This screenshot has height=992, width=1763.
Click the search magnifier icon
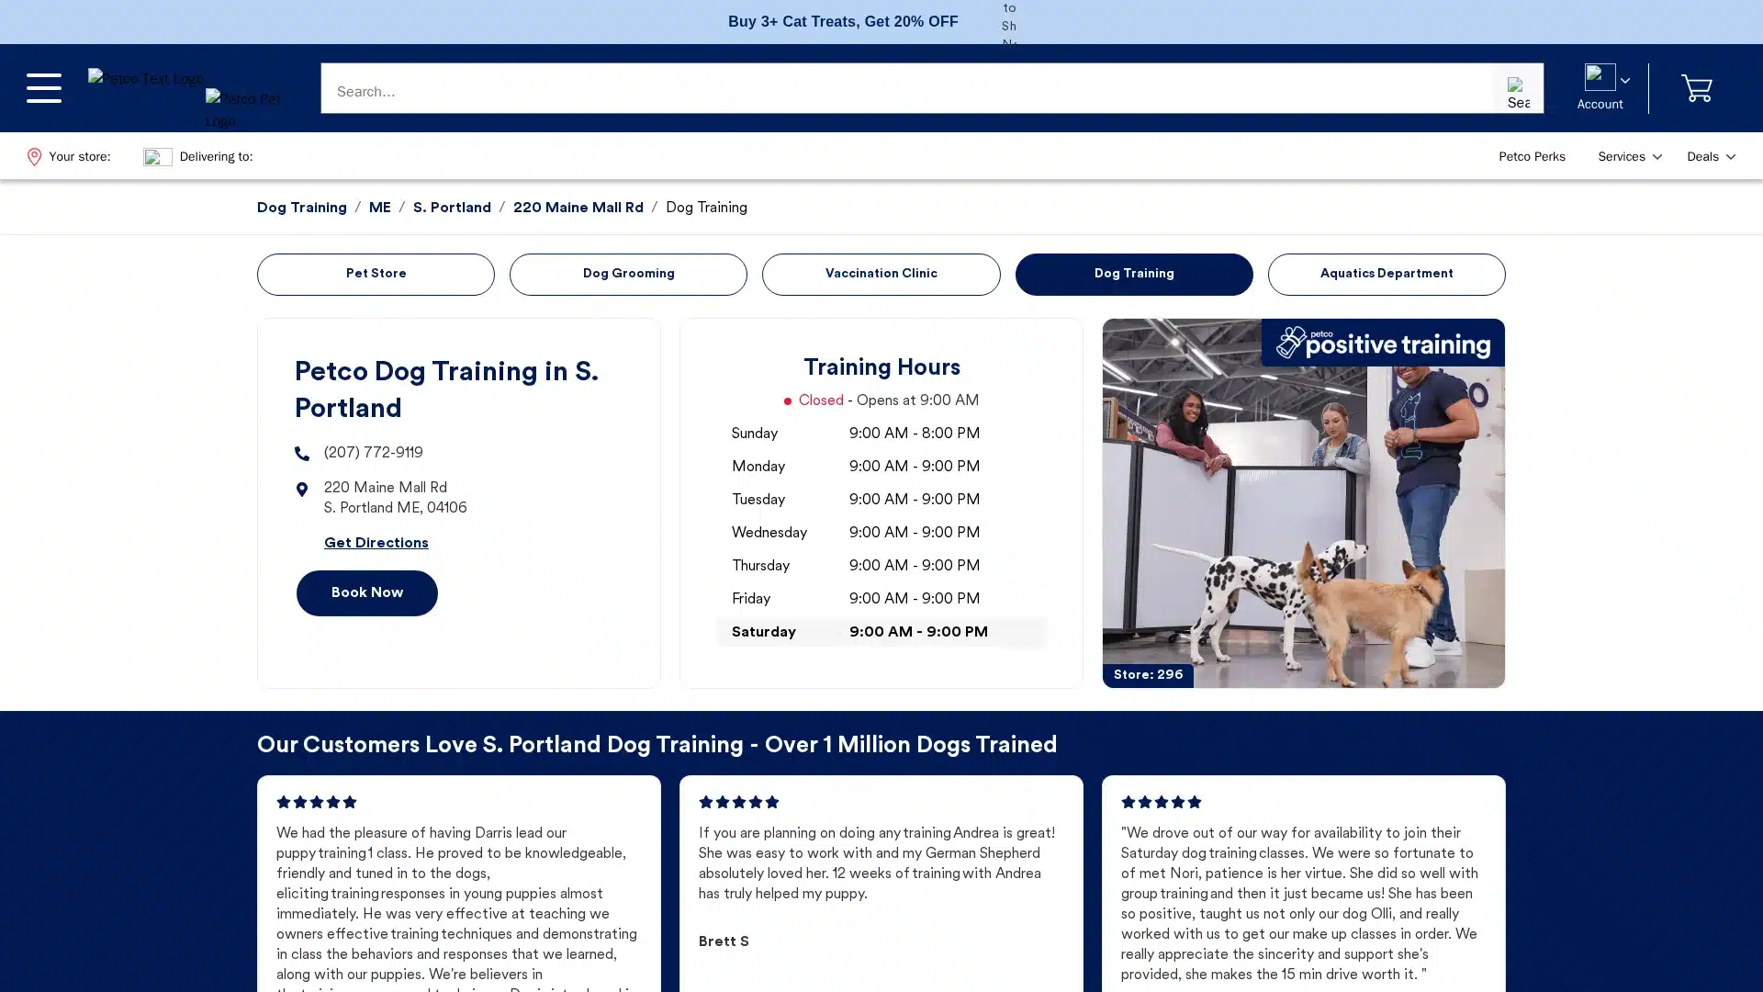point(1518,92)
